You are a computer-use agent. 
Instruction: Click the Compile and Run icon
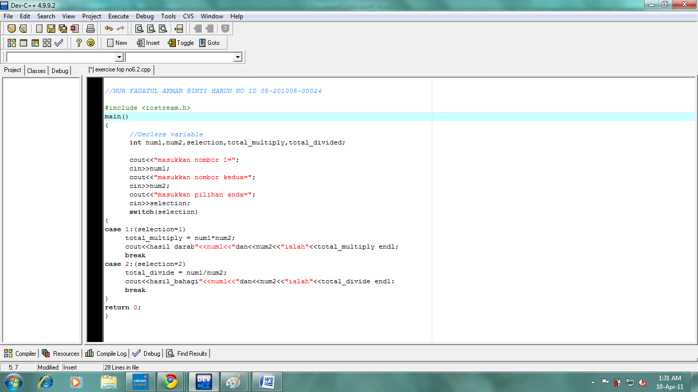[x=35, y=43]
